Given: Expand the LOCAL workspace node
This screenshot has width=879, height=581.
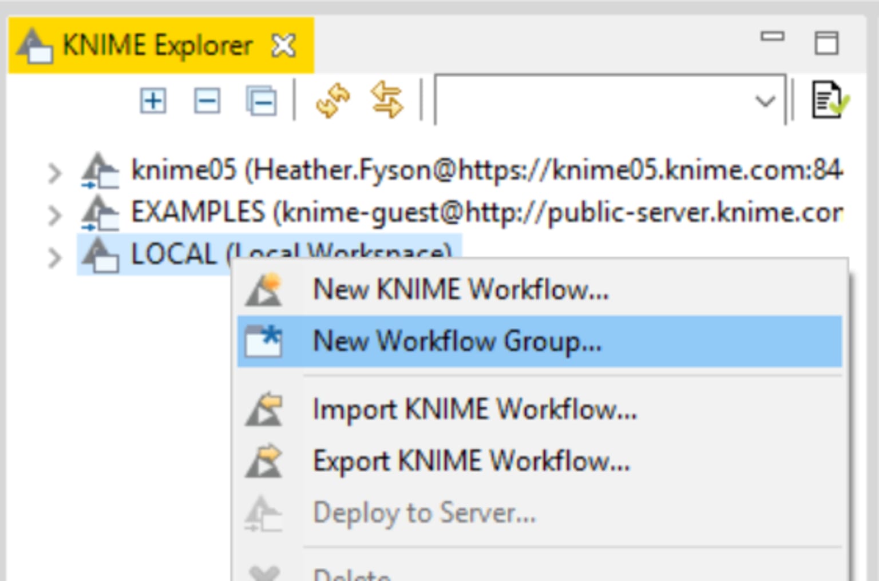Looking at the screenshot, I should 54,257.
